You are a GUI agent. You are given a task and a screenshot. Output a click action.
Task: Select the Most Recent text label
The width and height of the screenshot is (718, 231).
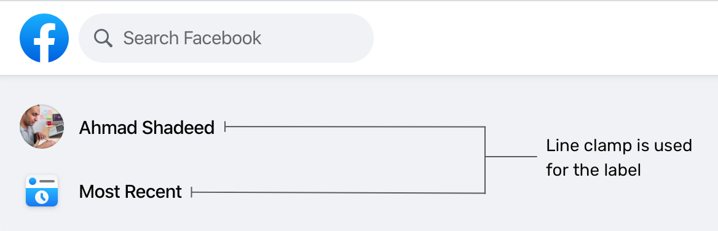[130, 192]
